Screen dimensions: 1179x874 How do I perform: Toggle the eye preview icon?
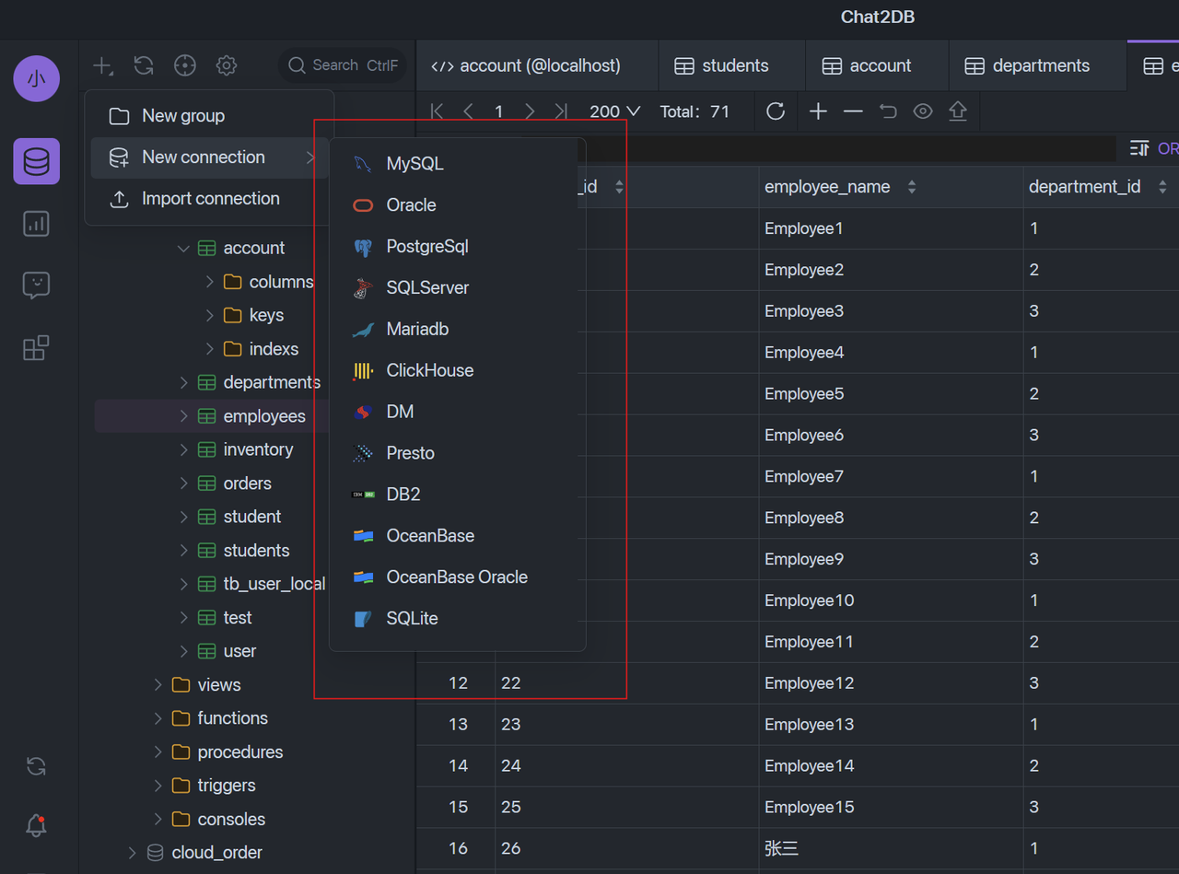[x=923, y=111]
